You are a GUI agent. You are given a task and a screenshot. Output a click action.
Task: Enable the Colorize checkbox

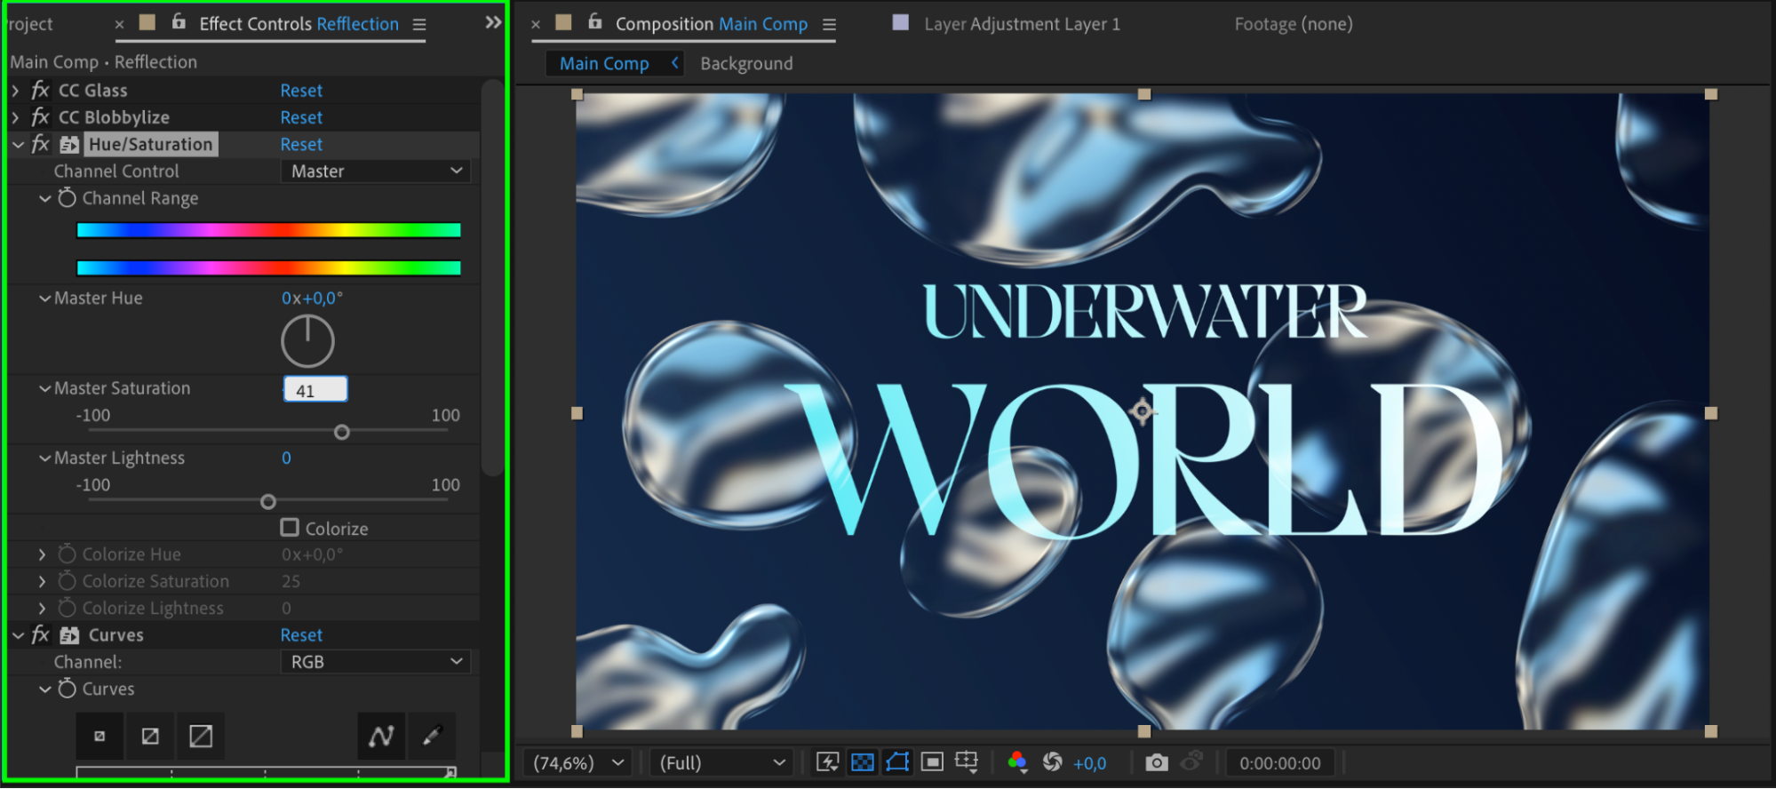[290, 528]
